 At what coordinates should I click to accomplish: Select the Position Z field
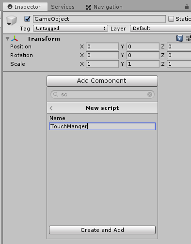coord(179,46)
